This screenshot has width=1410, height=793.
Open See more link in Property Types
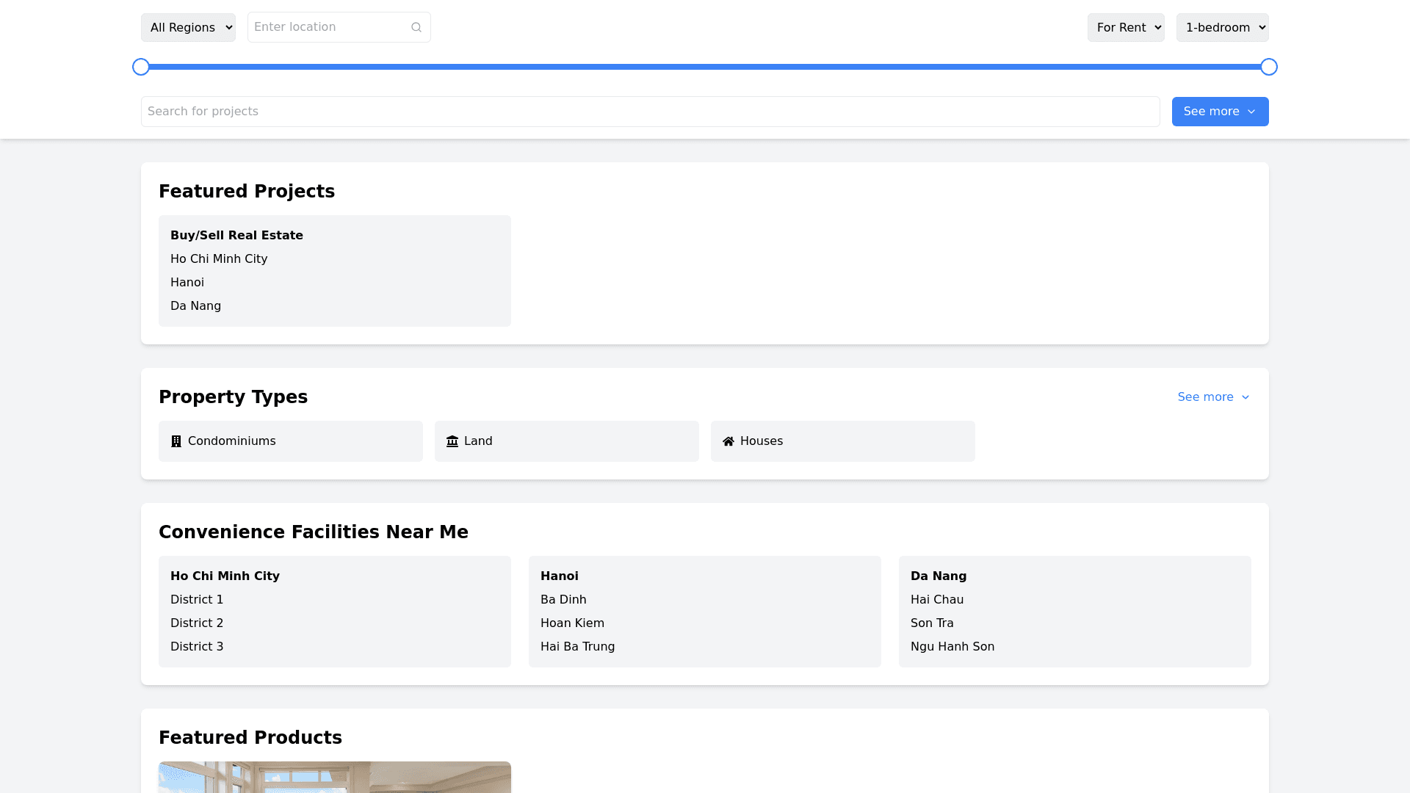coord(1205,397)
